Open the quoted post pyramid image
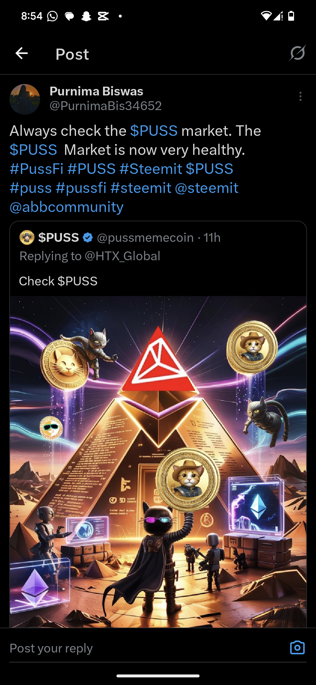Image resolution: width=316 pixels, height=685 pixels. pos(158,462)
